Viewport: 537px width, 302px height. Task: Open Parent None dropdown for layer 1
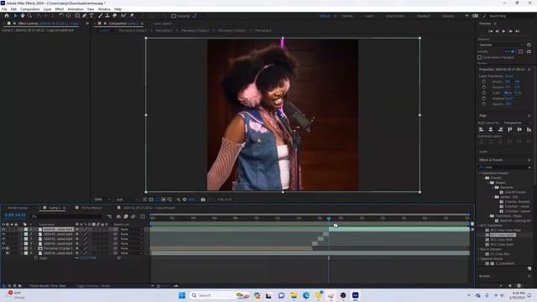tap(131, 229)
